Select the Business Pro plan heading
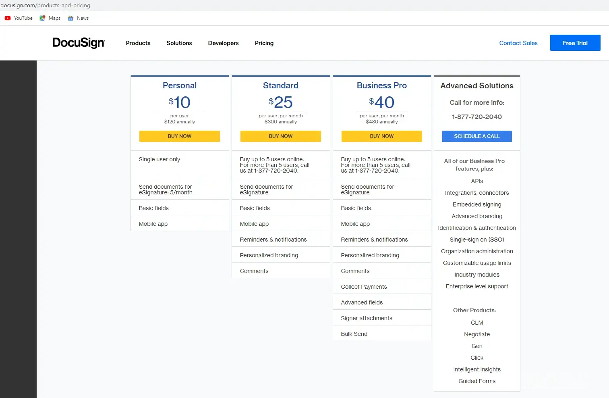609x398 pixels. click(x=382, y=85)
